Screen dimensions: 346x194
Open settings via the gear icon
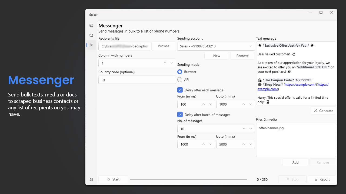[x=91, y=179]
